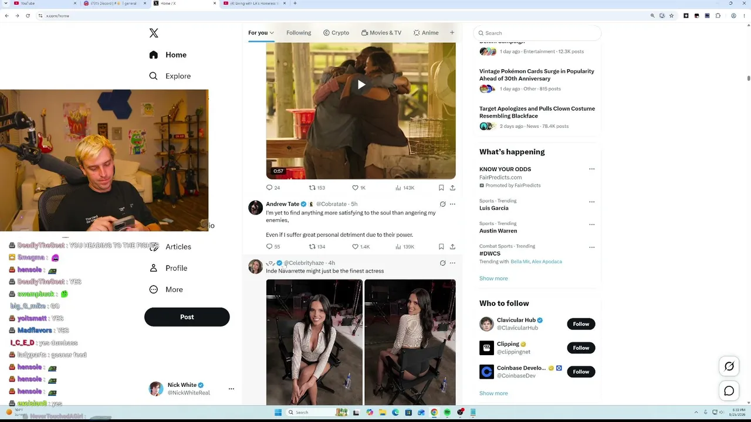Open the Messages floating button
The image size is (751, 422).
click(729, 391)
